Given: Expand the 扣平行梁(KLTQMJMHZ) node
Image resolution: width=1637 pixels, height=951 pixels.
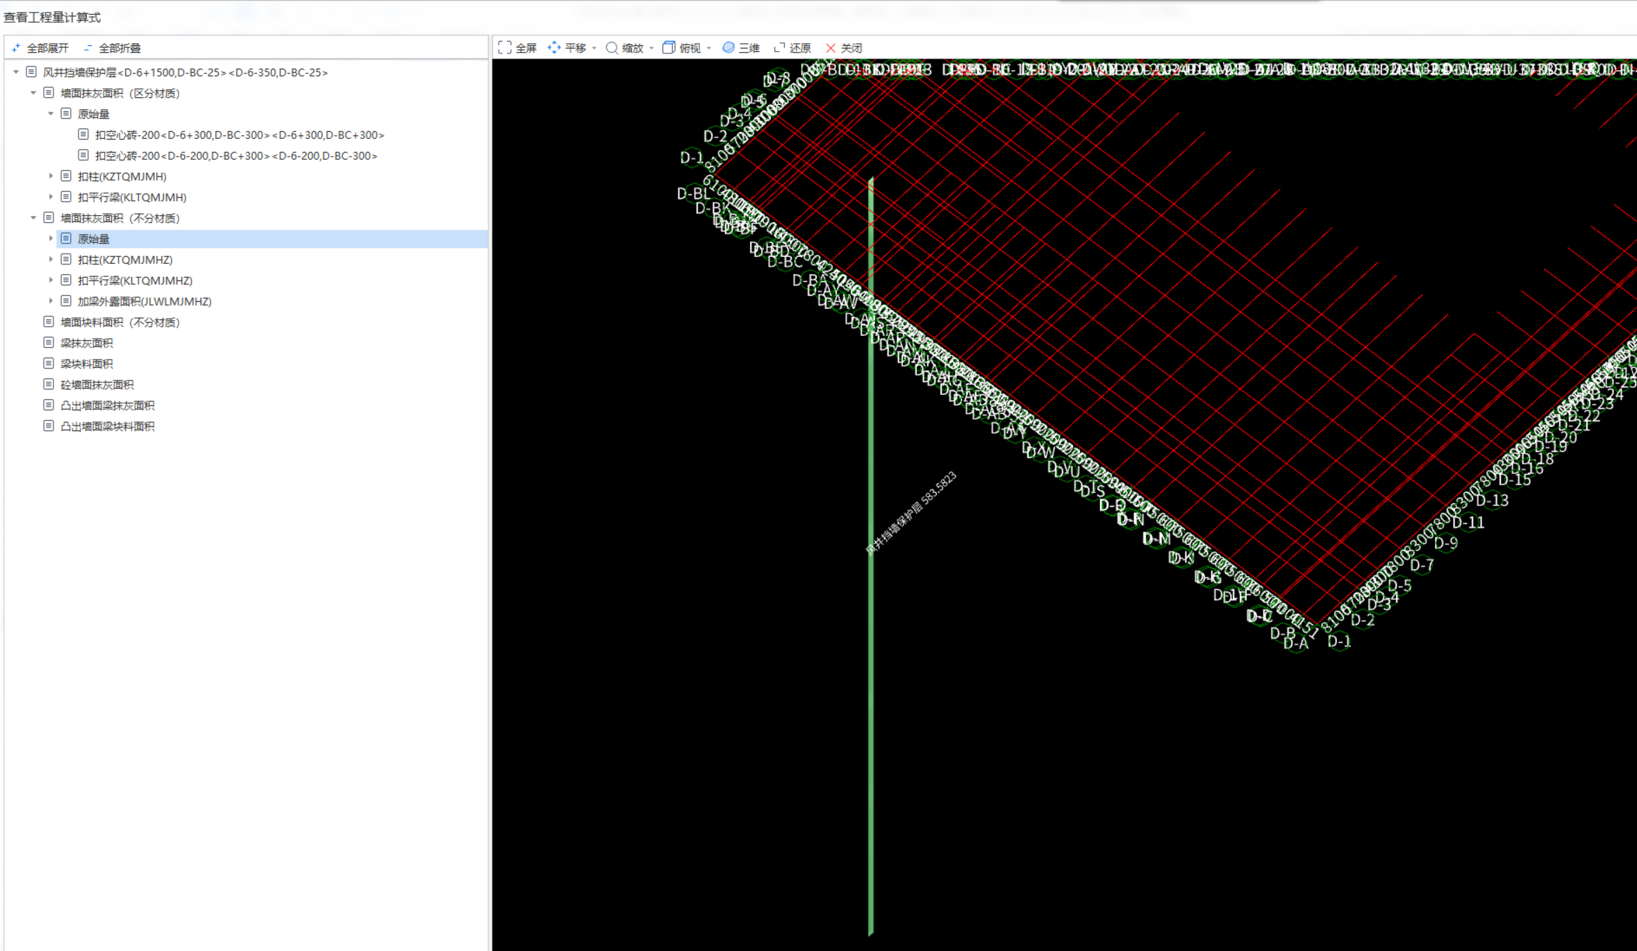Looking at the screenshot, I should pyautogui.click(x=51, y=280).
